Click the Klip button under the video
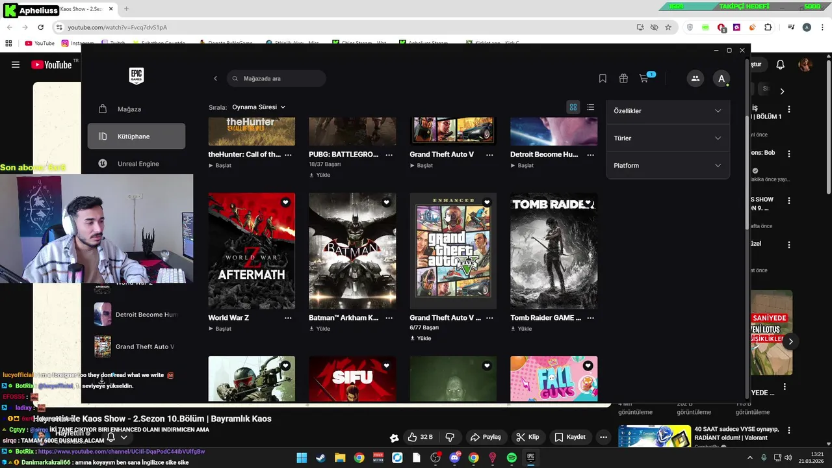This screenshot has width=832, height=468. 527,437
